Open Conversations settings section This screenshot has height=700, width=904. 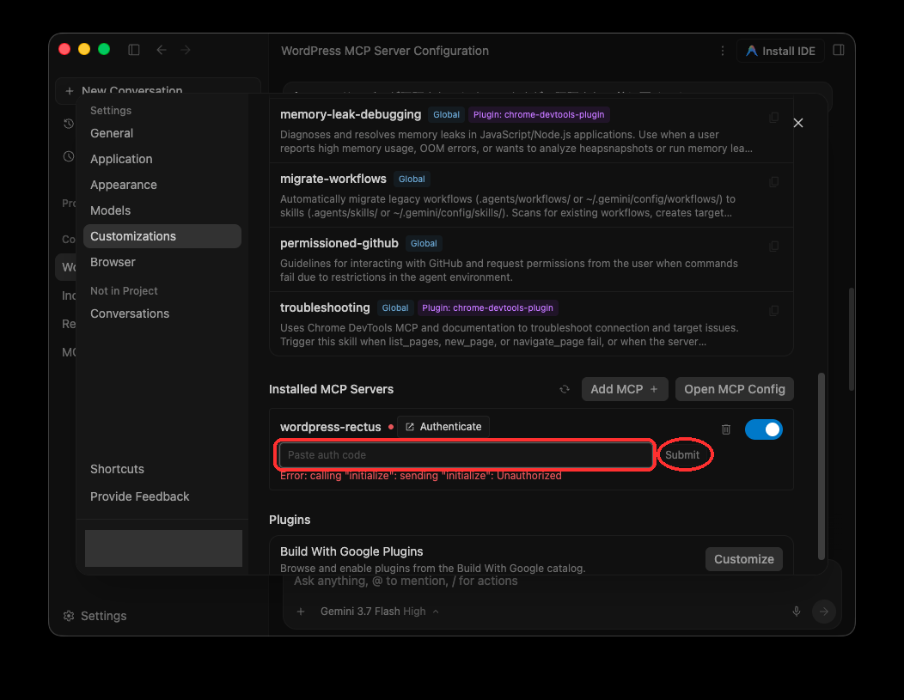pos(162,313)
